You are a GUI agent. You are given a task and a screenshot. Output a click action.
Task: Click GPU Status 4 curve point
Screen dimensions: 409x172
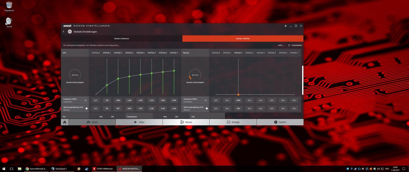point(140,75)
